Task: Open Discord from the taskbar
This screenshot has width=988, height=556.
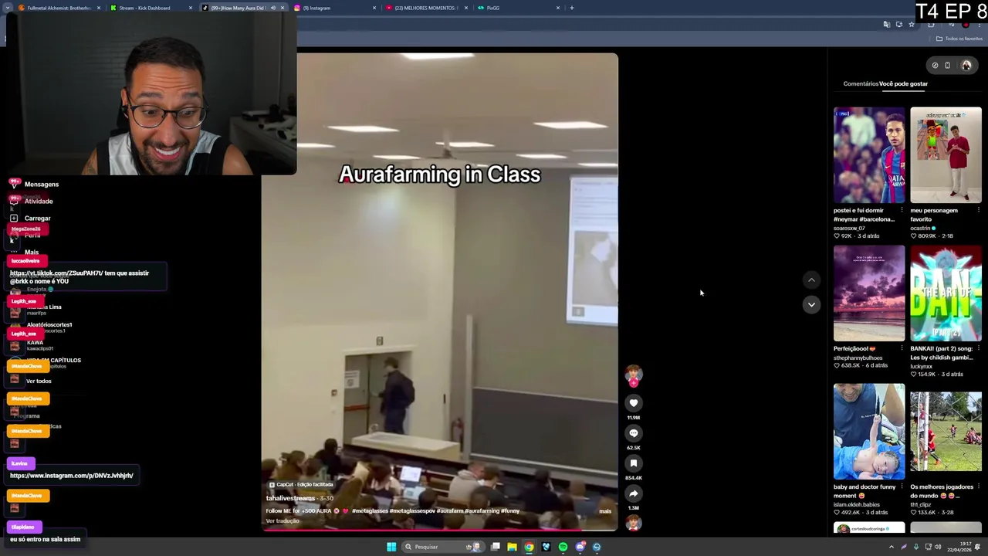Action: pyautogui.click(x=580, y=547)
